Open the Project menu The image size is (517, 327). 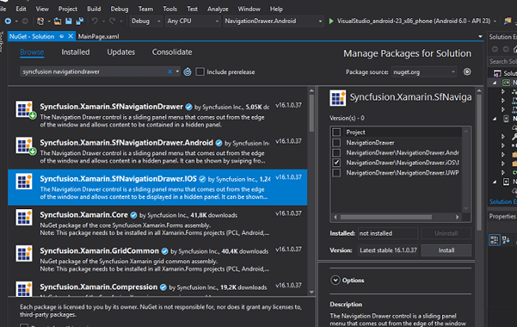click(68, 9)
